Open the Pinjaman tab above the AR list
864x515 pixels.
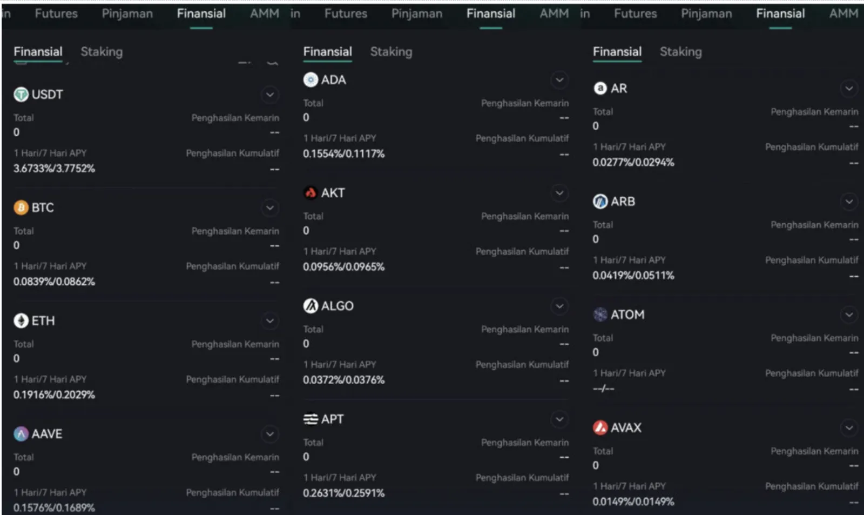[x=706, y=14]
